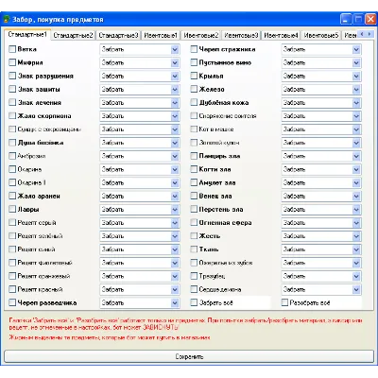Open the Ивентовые1 tab
Viewport: 378px width, 378px height.
tap(161, 35)
